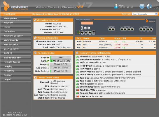
Task: Click the Firewall green status indicator
Action: (78, 57)
